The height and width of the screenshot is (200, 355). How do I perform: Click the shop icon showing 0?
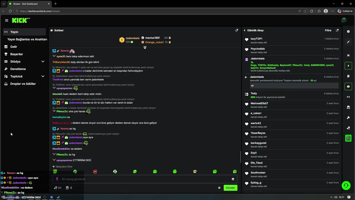[x=69, y=188]
